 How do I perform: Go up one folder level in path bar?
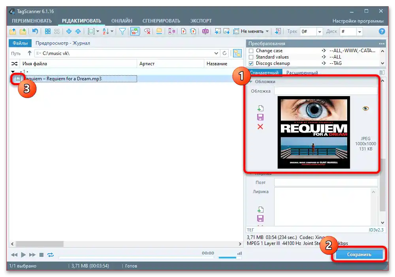30,53
